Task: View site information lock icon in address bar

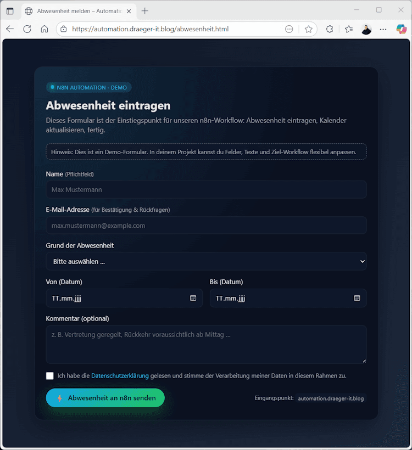Action: point(64,29)
